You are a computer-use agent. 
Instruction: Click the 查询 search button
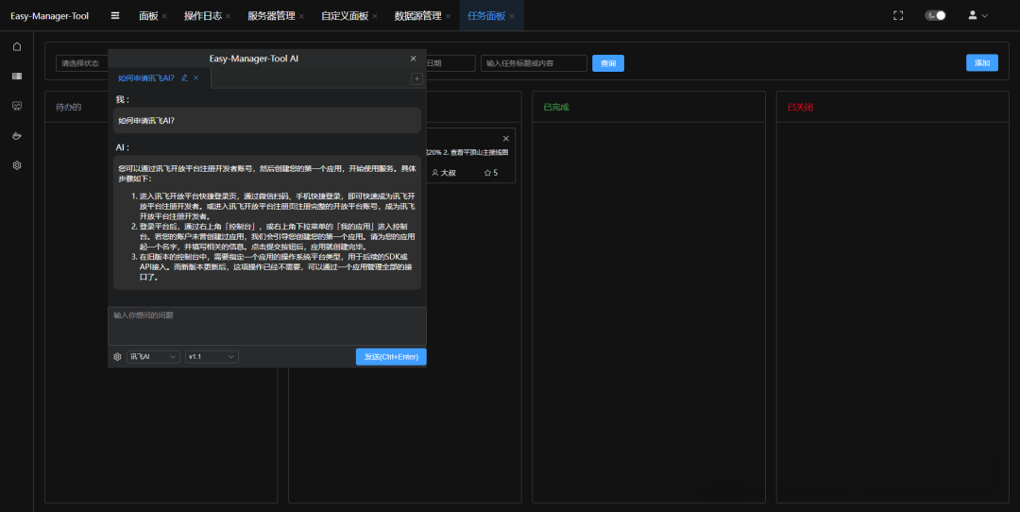608,63
